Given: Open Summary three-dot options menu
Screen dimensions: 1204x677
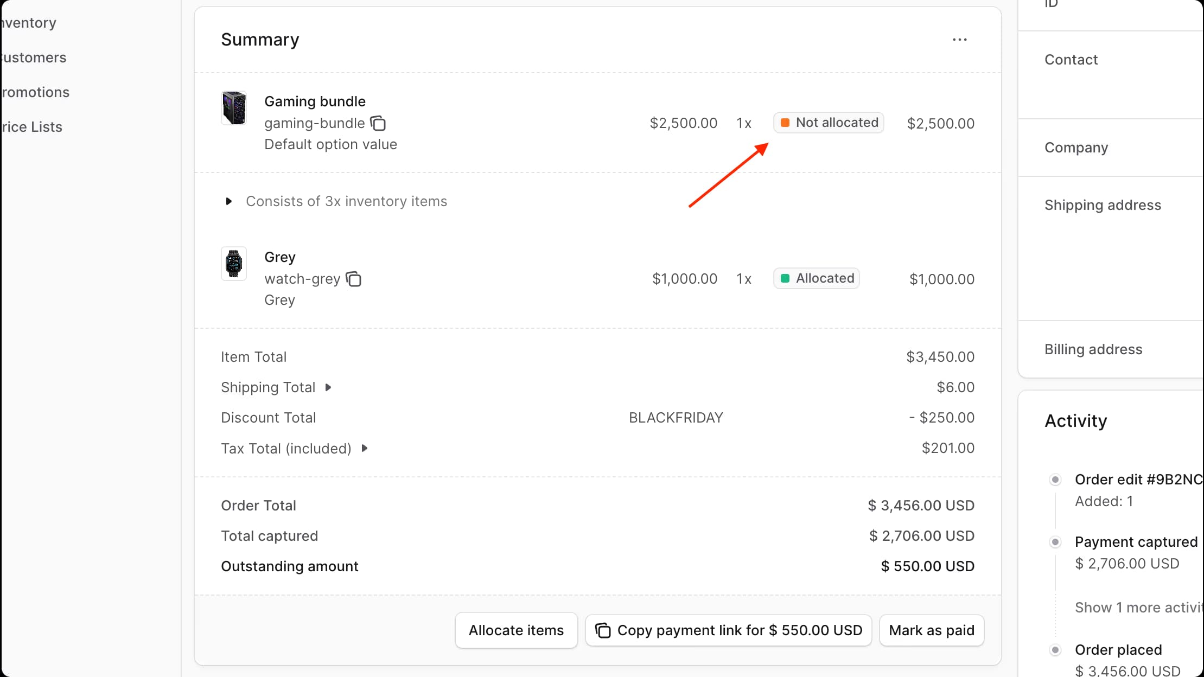Looking at the screenshot, I should coord(959,40).
